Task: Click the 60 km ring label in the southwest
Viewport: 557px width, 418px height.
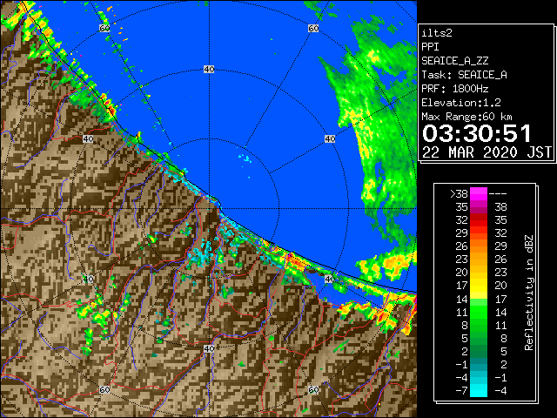Action: click(x=104, y=390)
